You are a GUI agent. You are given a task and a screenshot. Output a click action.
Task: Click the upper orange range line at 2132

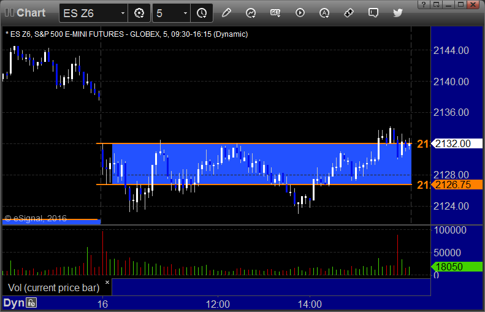254,143
